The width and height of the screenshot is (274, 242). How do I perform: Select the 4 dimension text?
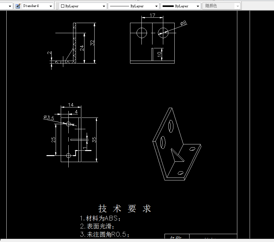tap(76, 112)
